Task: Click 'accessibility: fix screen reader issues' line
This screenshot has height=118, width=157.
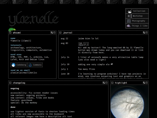Action: (x=34, y=93)
